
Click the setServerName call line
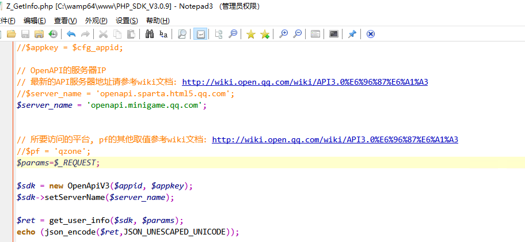[96, 198]
